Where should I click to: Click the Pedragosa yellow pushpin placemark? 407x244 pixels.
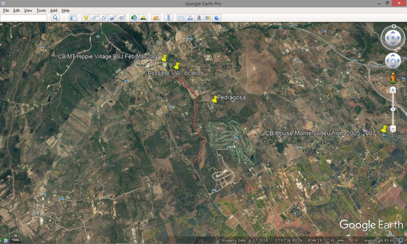click(x=215, y=99)
